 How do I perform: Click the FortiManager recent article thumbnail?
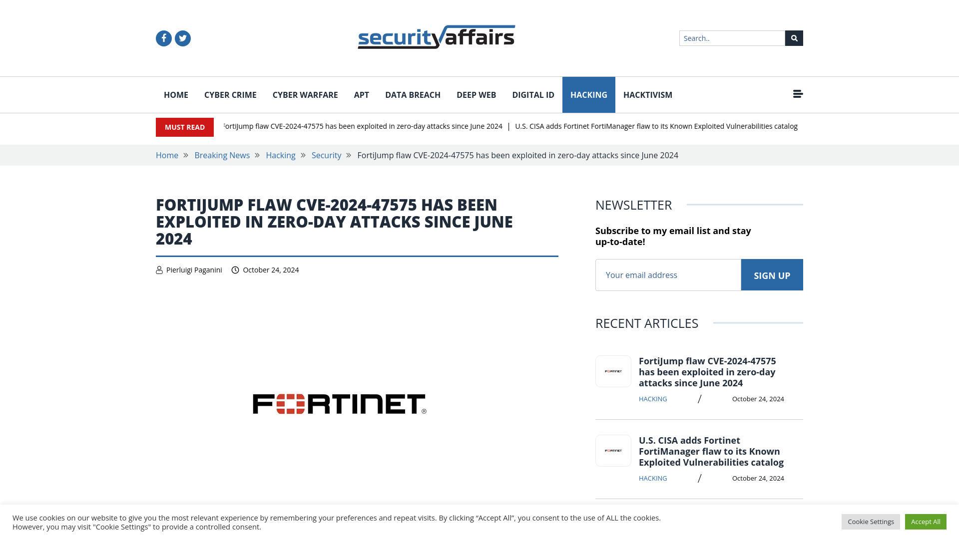[612, 451]
